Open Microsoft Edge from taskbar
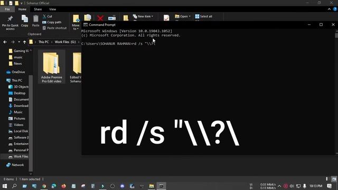 click(54, 186)
